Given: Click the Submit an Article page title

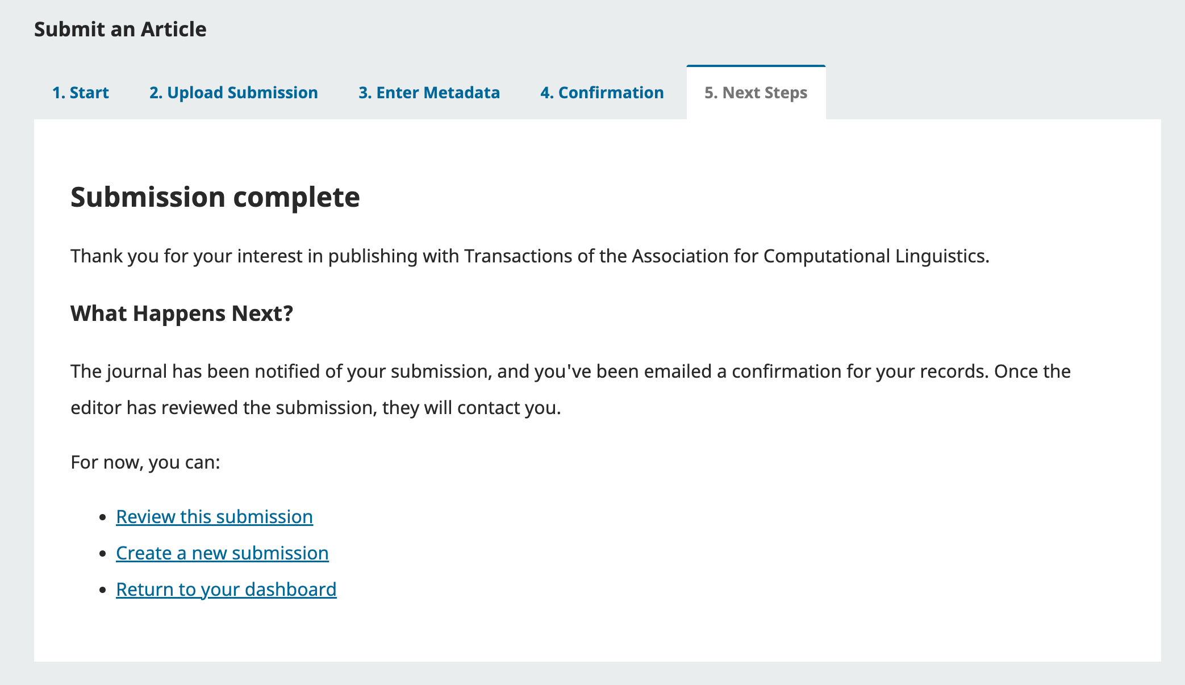Looking at the screenshot, I should pyautogui.click(x=120, y=29).
